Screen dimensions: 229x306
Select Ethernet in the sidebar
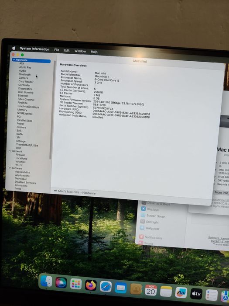(x=23, y=96)
